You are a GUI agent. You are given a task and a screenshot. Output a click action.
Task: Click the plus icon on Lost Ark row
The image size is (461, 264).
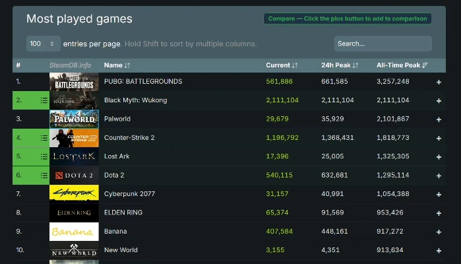click(x=439, y=156)
